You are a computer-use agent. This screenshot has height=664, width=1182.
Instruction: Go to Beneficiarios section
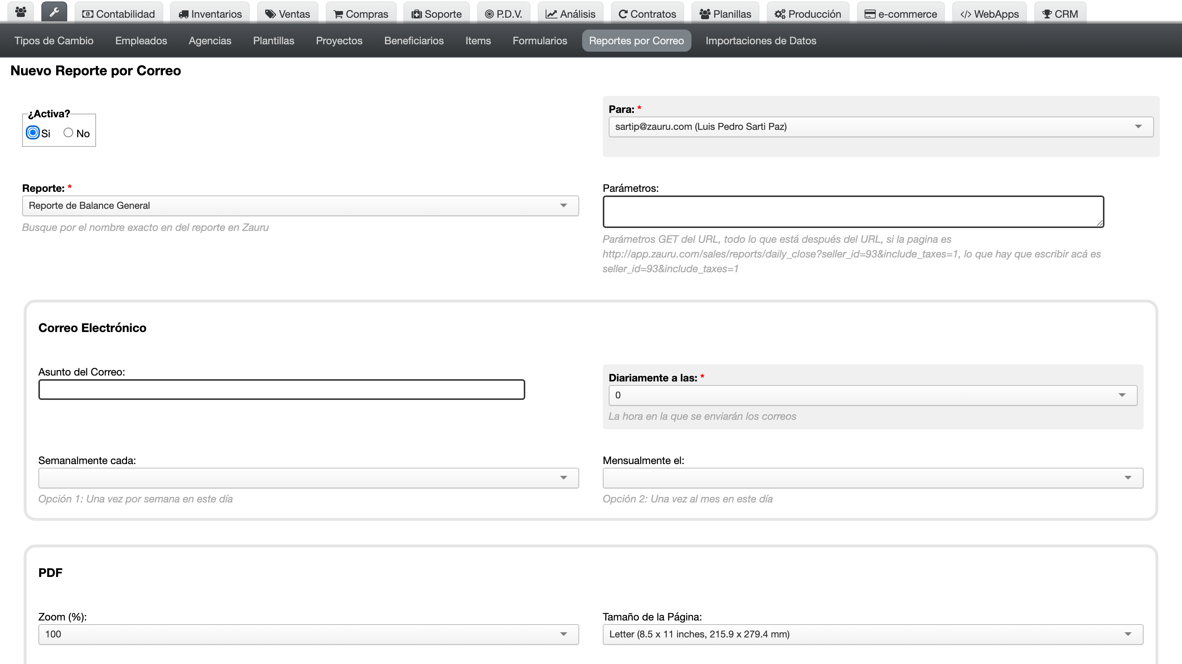[x=414, y=41]
